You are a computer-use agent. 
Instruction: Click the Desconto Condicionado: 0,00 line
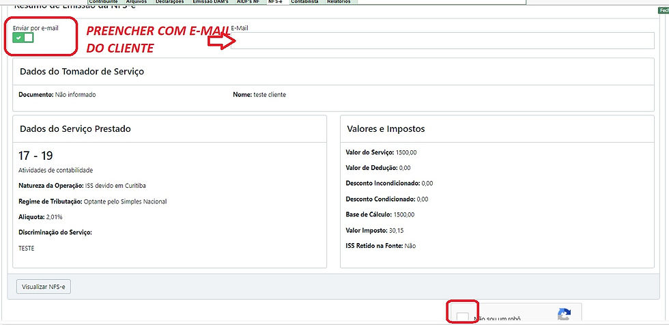[387, 199]
